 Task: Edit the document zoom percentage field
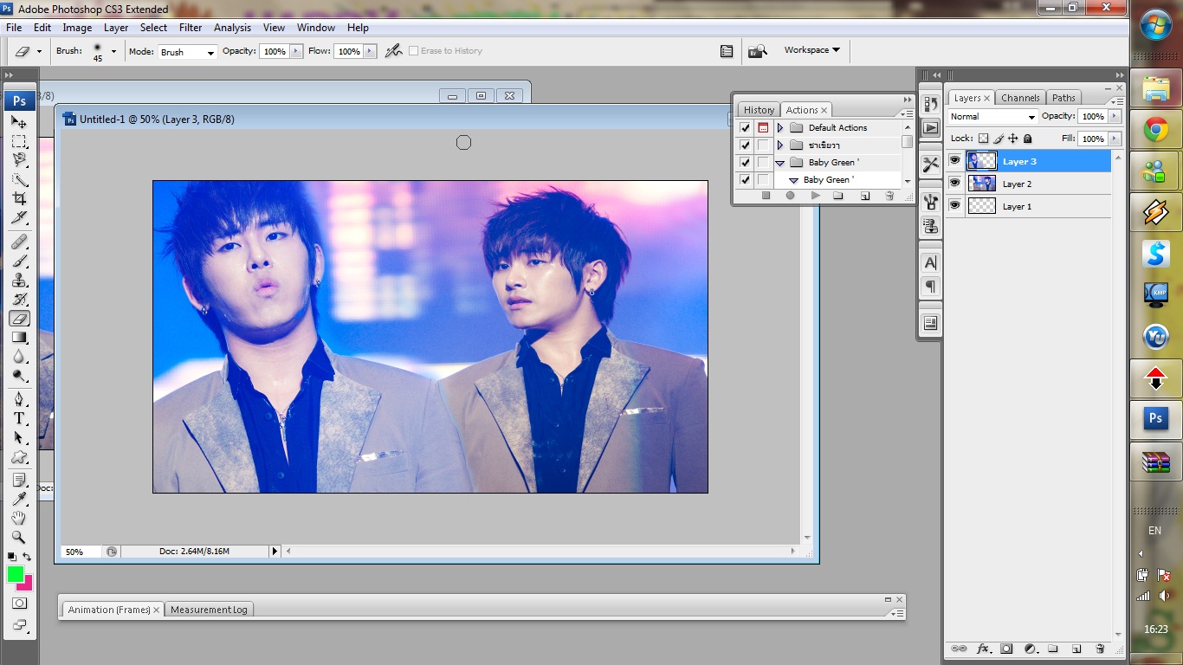pyautogui.click(x=80, y=552)
